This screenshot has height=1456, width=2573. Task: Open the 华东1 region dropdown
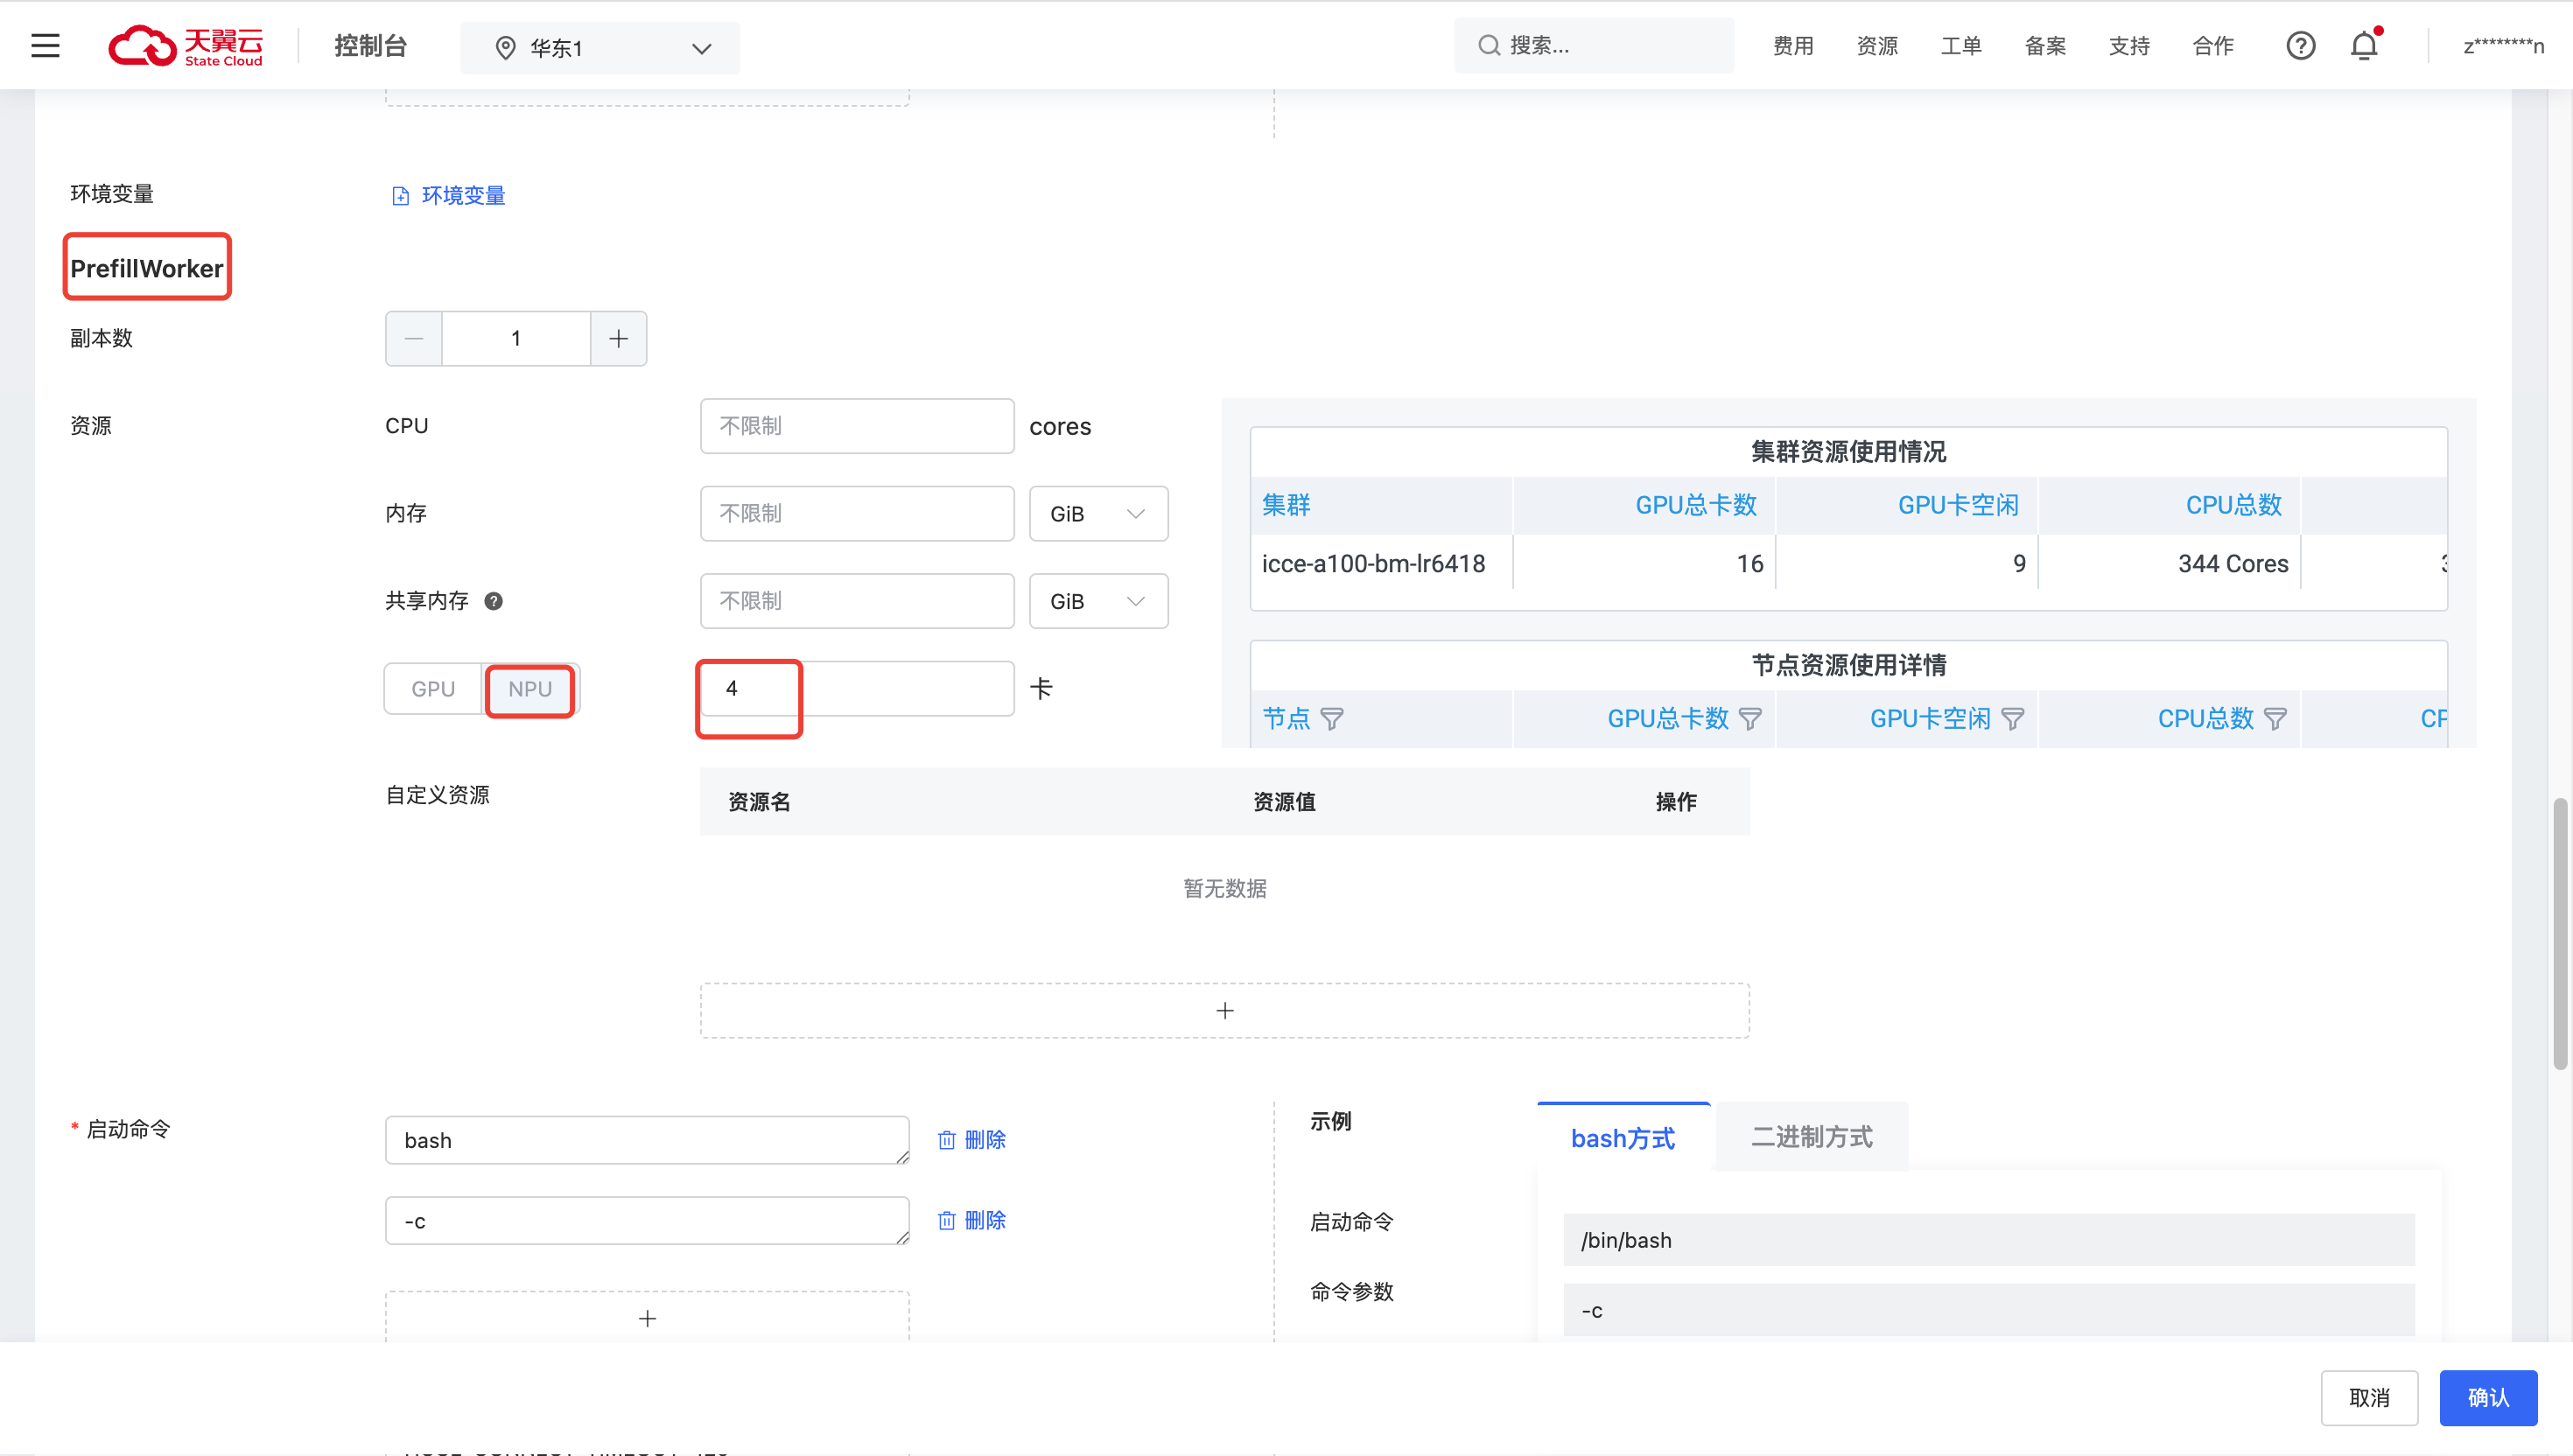pos(600,48)
